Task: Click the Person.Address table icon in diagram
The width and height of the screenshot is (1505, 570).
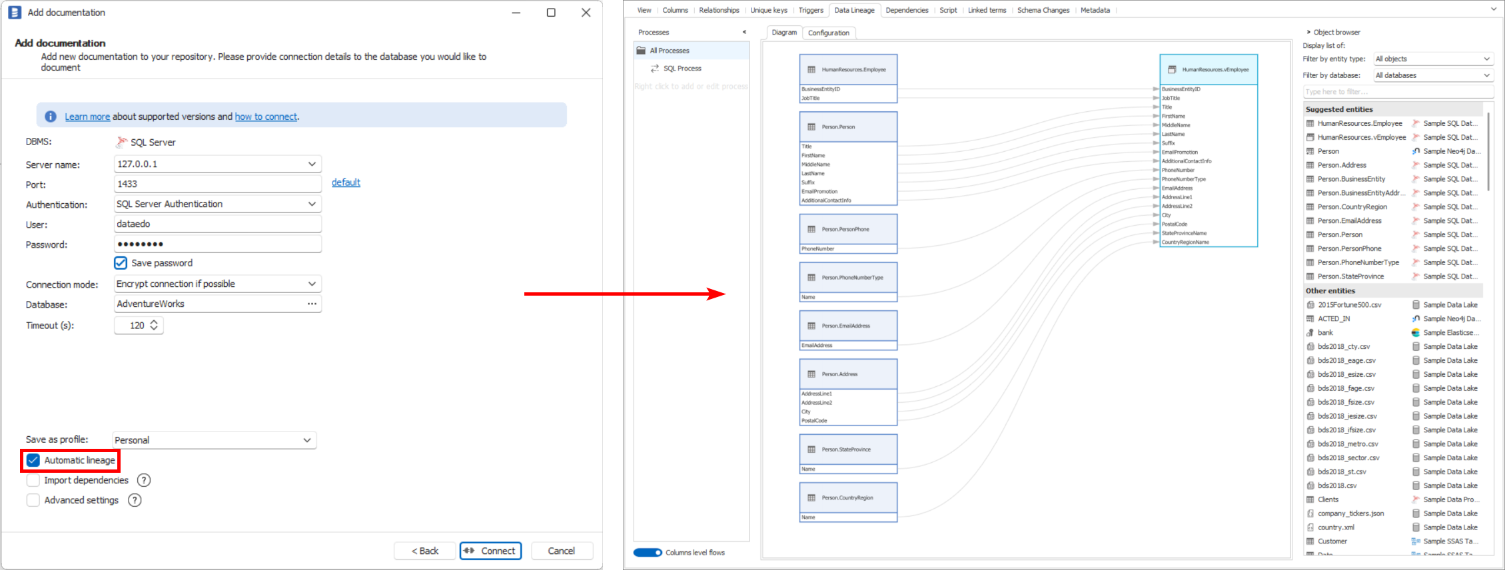Action: tap(811, 374)
